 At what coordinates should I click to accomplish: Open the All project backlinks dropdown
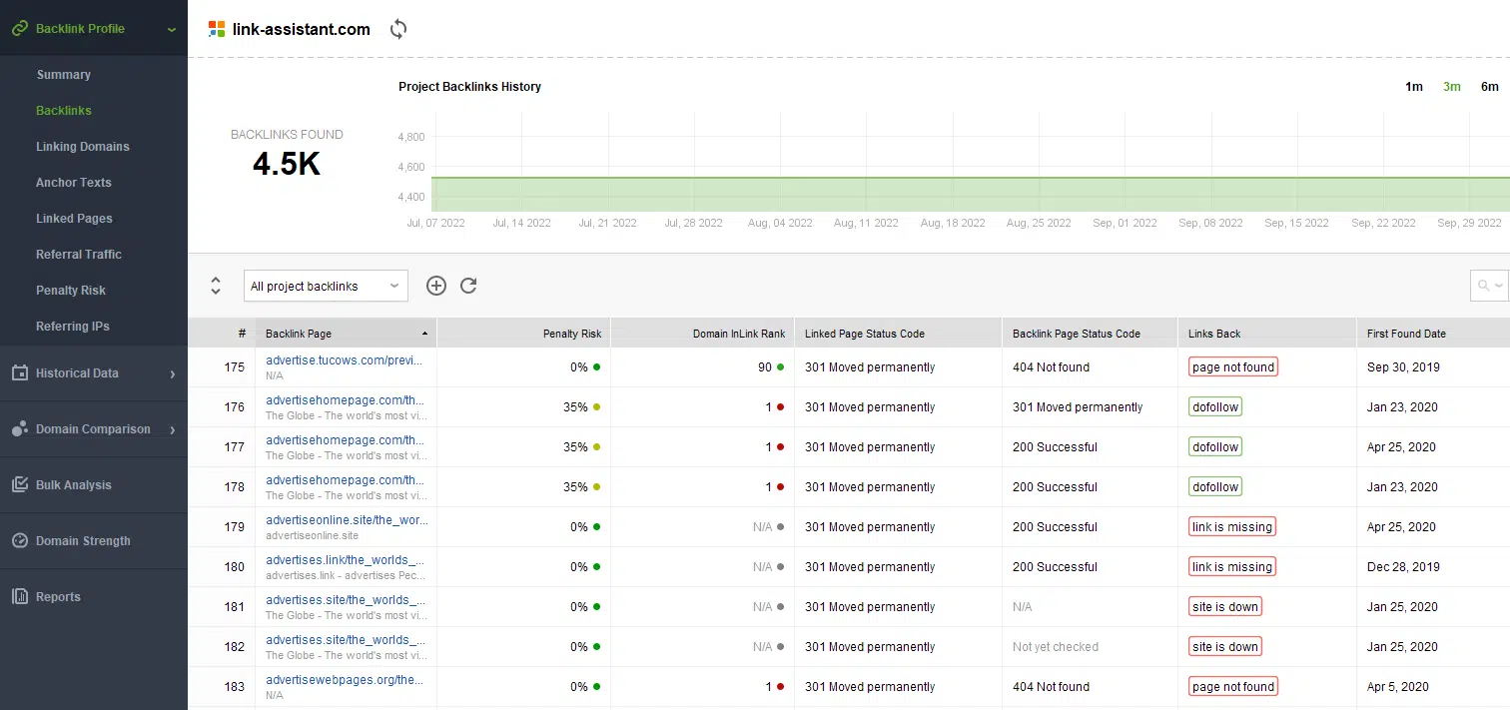coord(326,286)
